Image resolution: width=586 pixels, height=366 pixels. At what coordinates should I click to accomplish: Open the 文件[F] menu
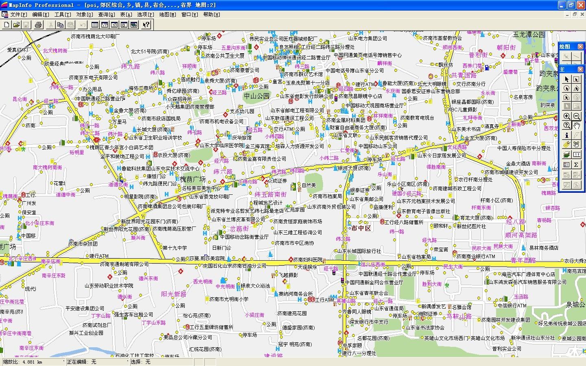click(19, 15)
